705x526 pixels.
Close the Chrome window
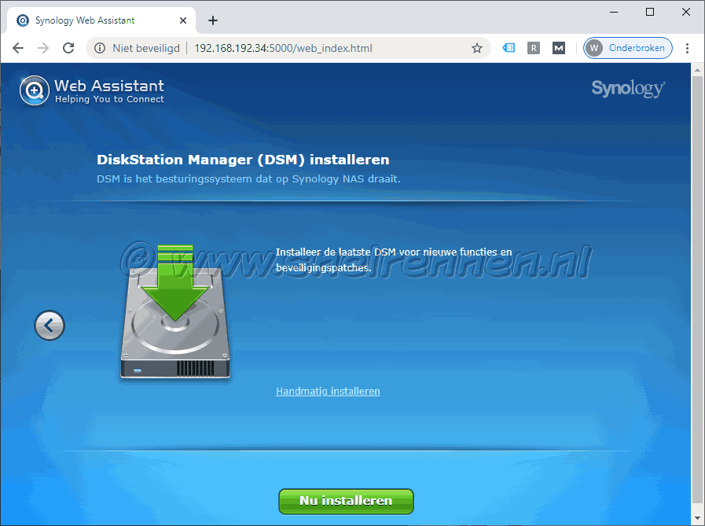pos(686,12)
